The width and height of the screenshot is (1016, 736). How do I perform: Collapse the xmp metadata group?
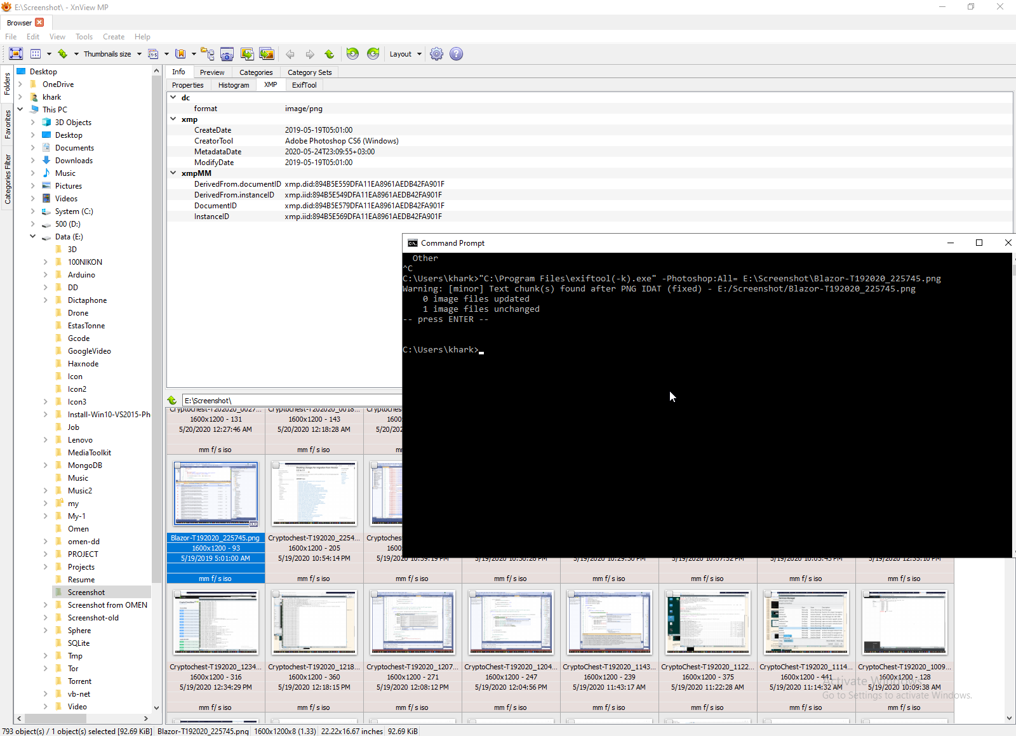(173, 119)
